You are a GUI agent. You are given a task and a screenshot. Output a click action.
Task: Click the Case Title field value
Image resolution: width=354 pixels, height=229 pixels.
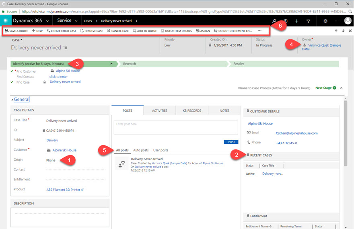coord(62,121)
